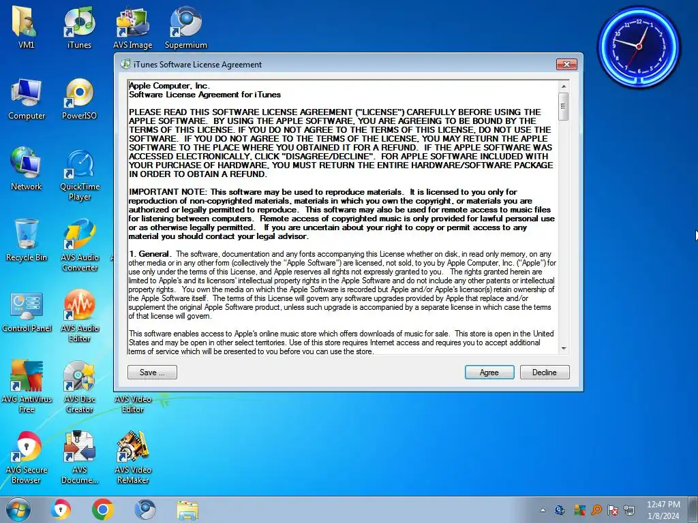Open AVG Secure Browser in taskbar
698x523 pixels.
click(x=61, y=509)
